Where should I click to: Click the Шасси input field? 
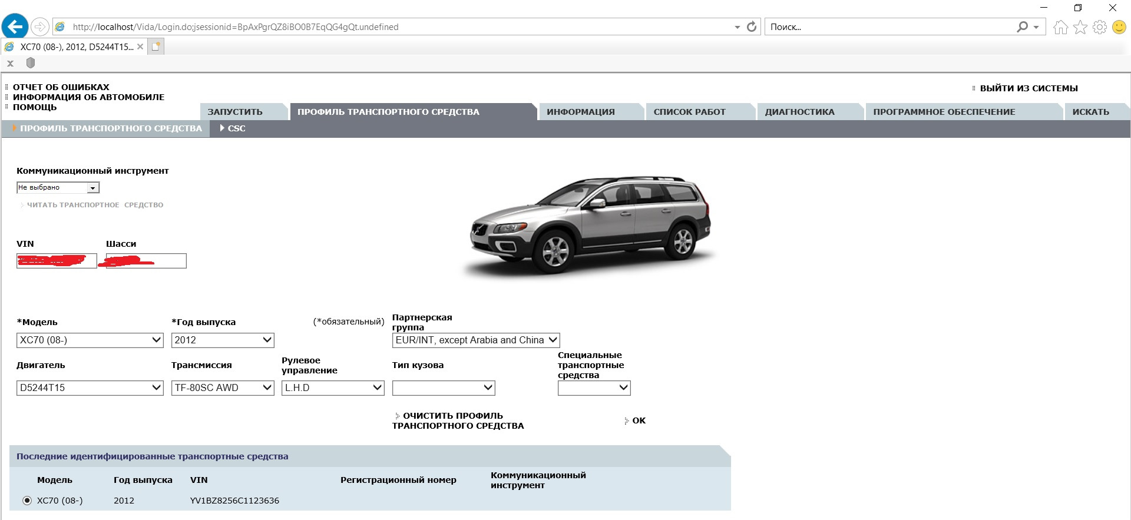click(x=146, y=261)
